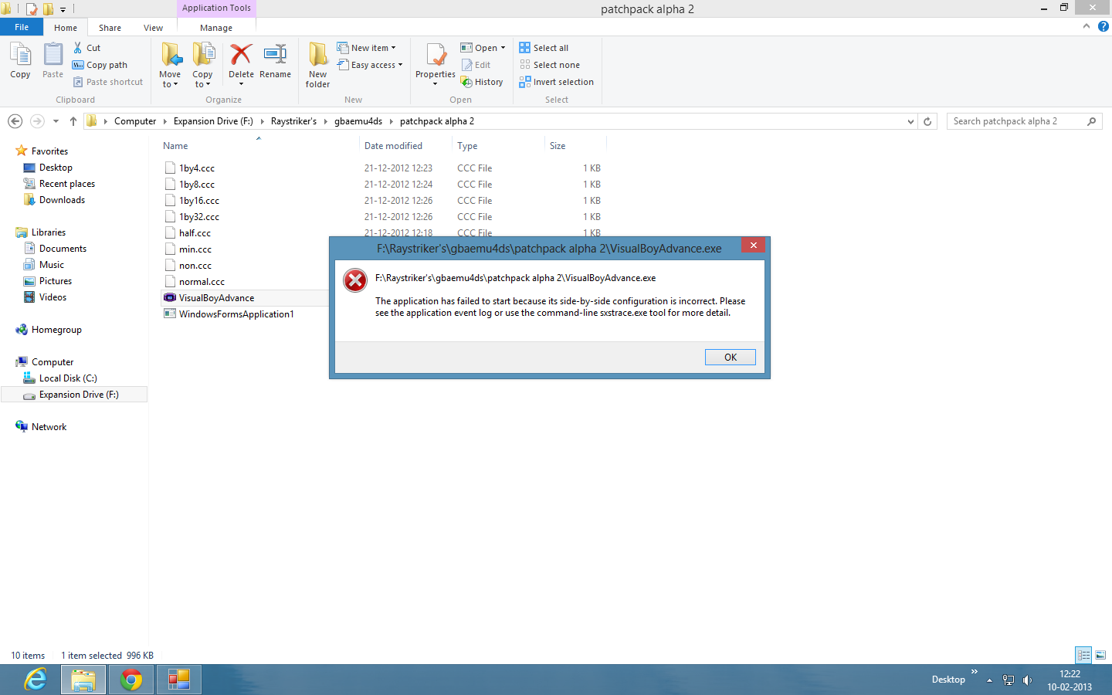Create a New folder from ribbon
Screen dimensions: 1112x695
317,66
